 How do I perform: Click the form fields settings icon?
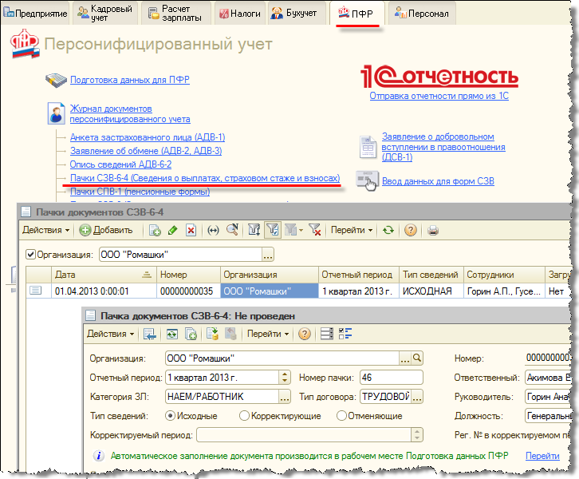pyautogui.click(x=327, y=335)
